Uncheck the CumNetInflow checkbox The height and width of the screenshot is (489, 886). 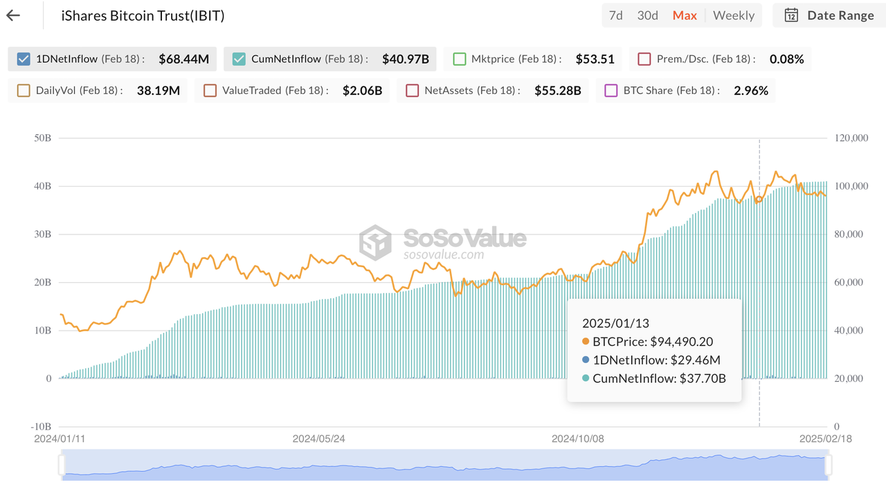[239, 59]
